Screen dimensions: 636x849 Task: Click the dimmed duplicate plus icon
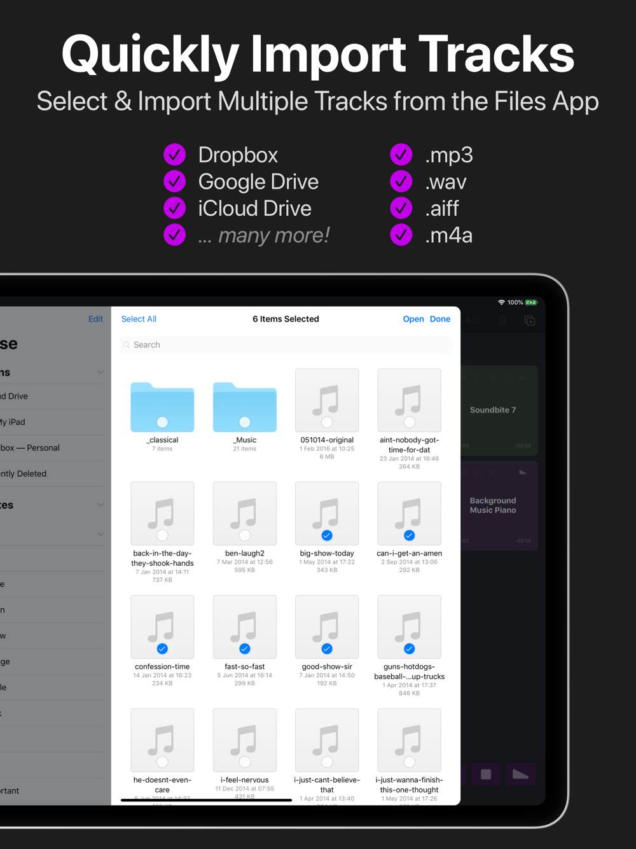[530, 320]
